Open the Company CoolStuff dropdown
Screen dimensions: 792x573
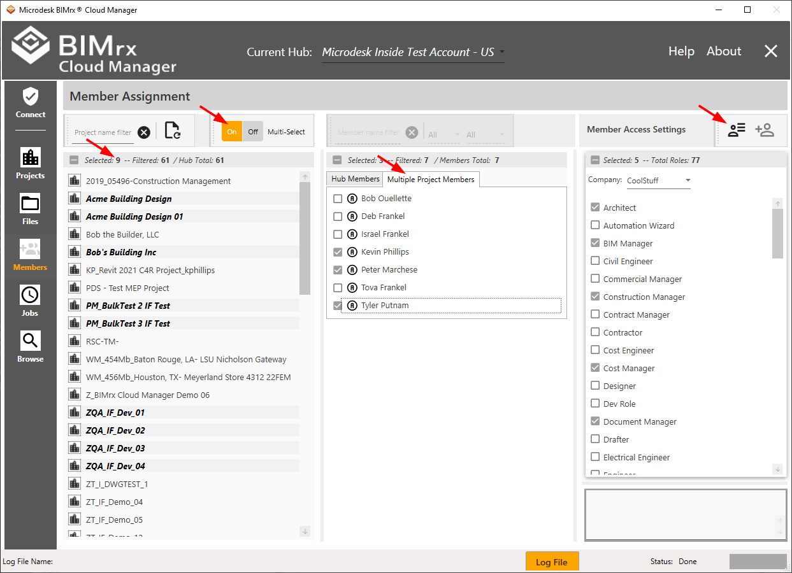coord(658,181)
